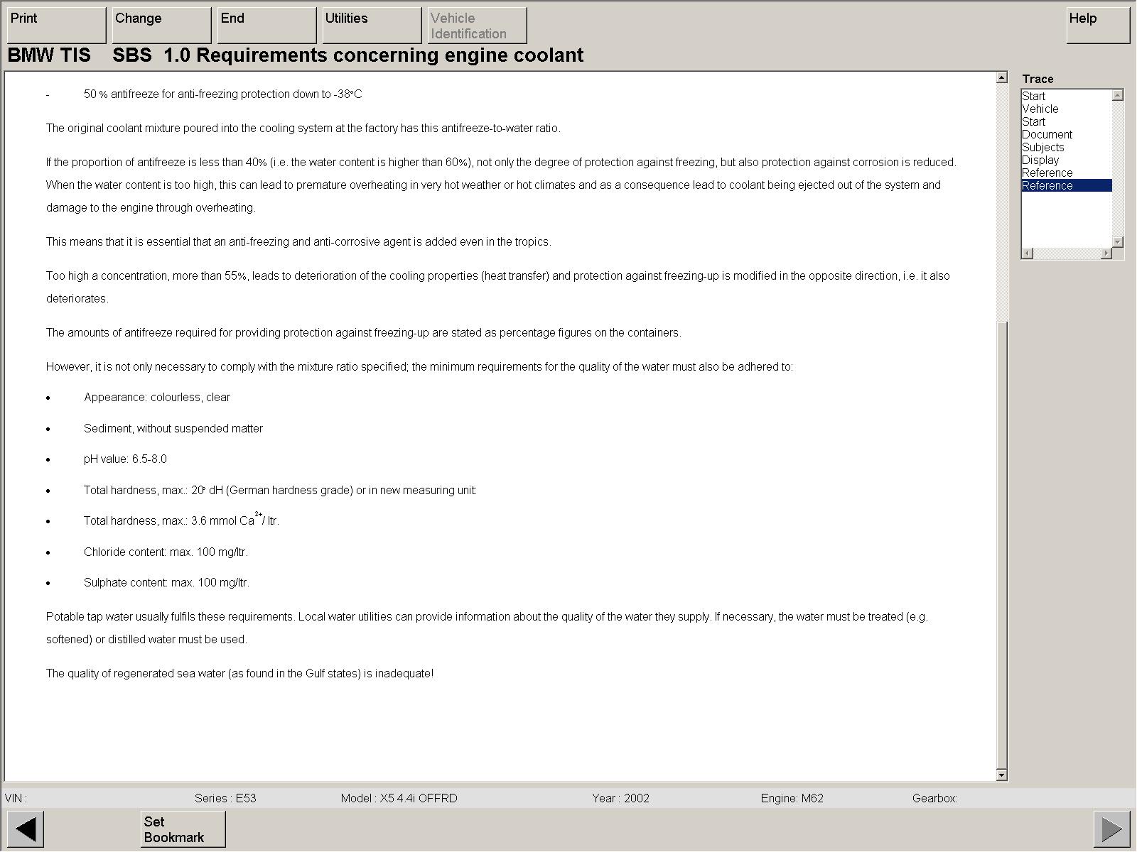Click the Set Bookmark button
Image resolution: width=1137 pixels, height=852 pixels.
point(183,829)
